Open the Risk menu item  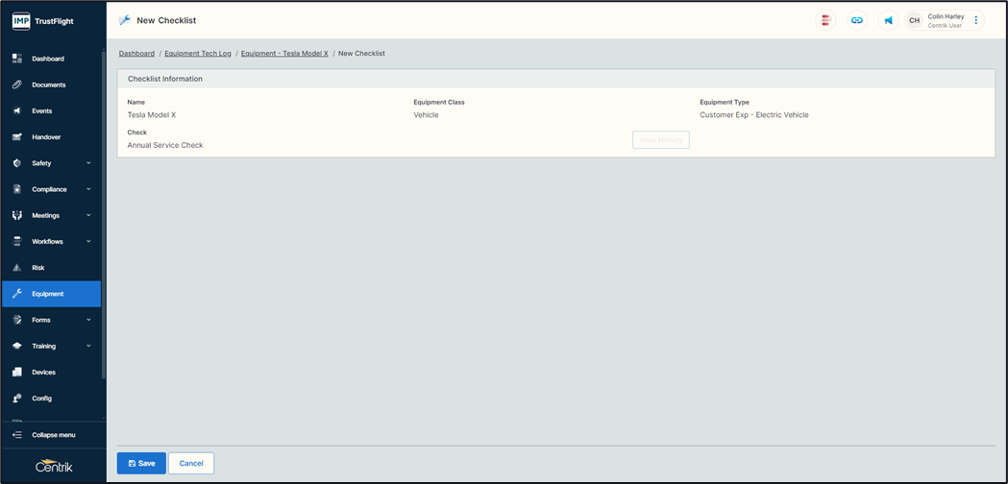point(51,267)
